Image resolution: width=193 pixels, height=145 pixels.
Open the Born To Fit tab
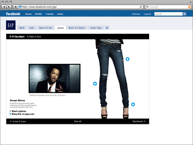pyautogui.click(x=46, y=28)
